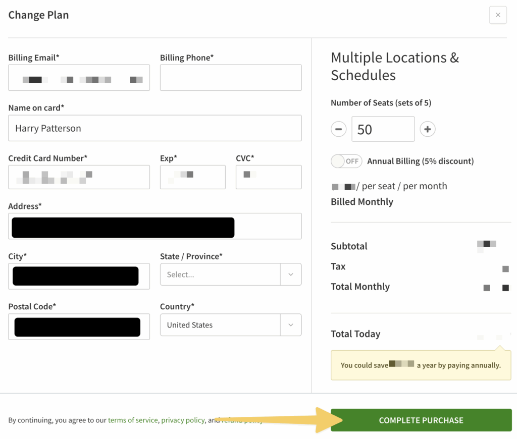
Task: Click the CVC input field
Action: tap(268, 177)
